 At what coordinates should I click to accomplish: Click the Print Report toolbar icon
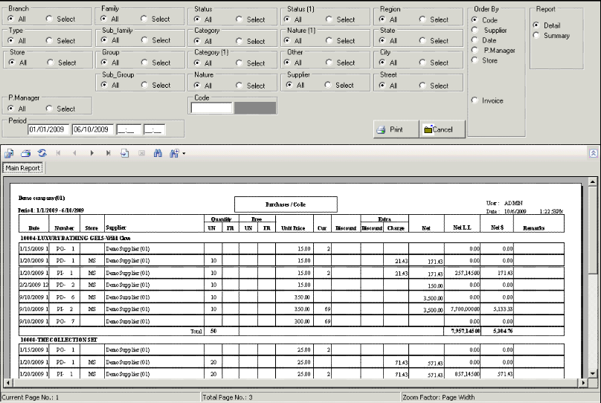click(x=26, y=152)
